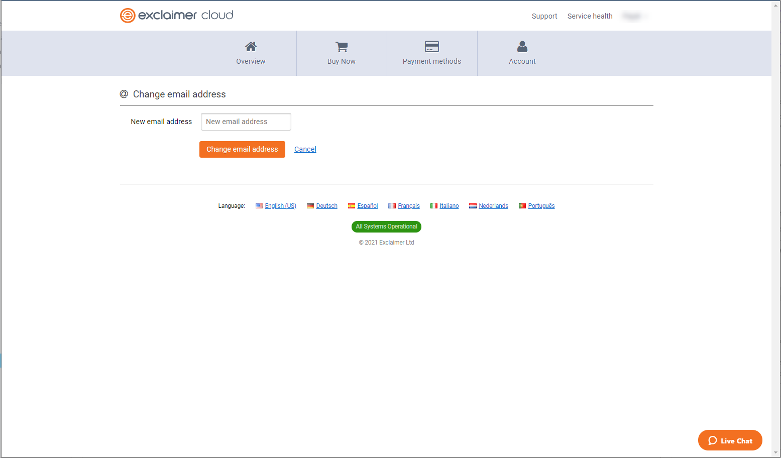The image size is (781, 458).
Task: Click All Systems Operational status badge
Action: coord(386,226)
